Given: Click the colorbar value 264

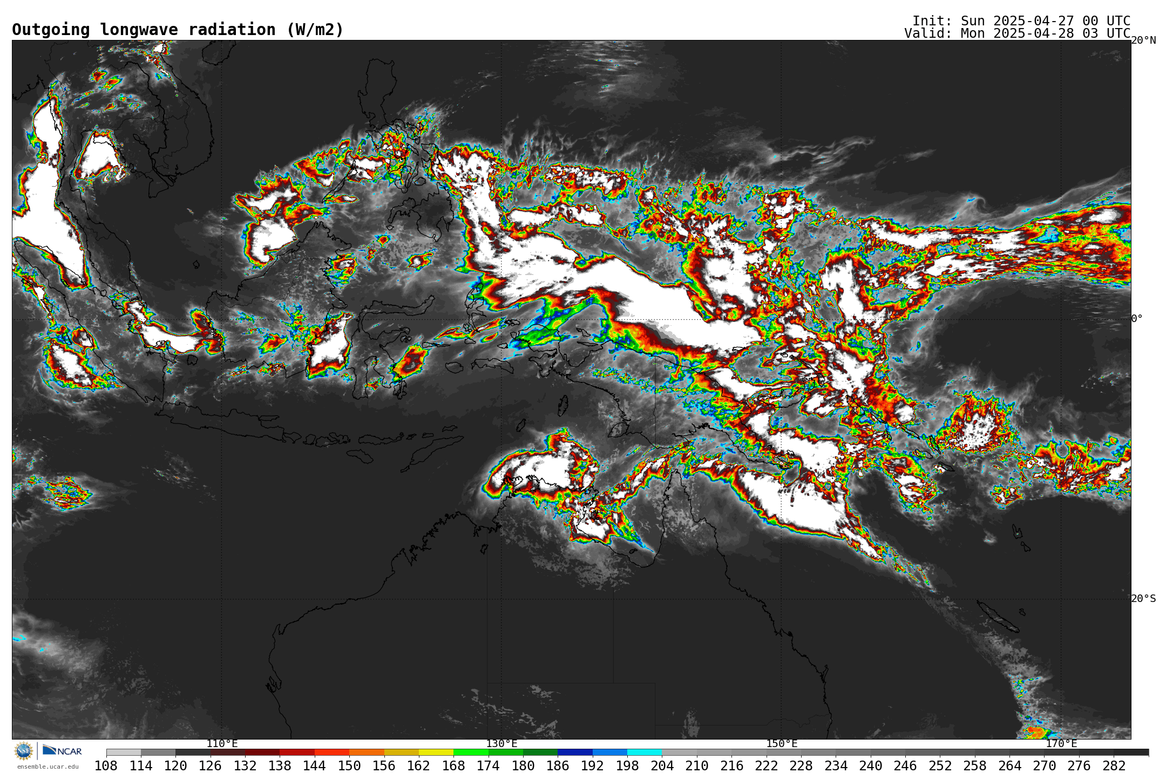Looking at the screenshot, I should coord(1009,766).
